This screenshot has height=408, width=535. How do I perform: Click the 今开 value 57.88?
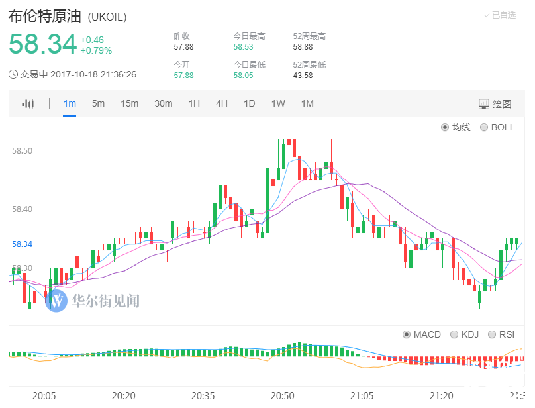point(183,75)
